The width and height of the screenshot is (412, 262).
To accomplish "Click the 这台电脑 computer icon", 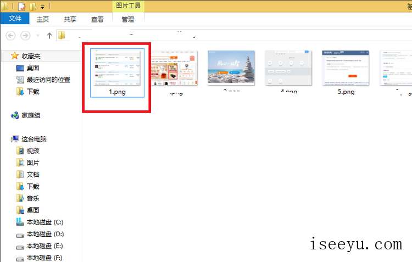I will tap(15, 139).
